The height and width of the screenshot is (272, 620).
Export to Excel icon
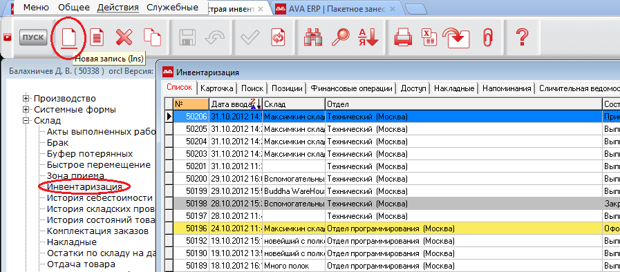[x=429, y=37]
